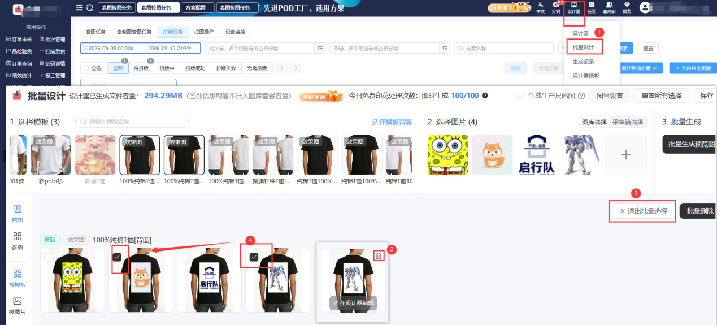The height and width of the screenshot is (325, 717).
Task: Click the user avatar icon in header
Action: (645, 7)
